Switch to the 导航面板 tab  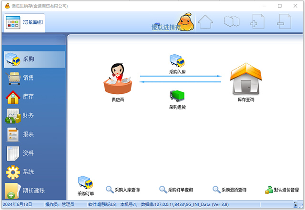(x=24, y=23)
